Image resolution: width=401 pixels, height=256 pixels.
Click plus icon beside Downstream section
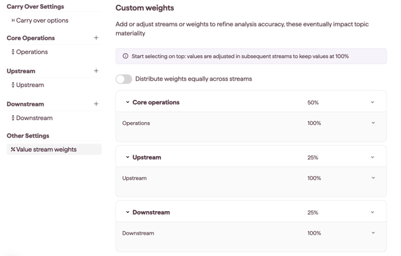click(96, 104)
